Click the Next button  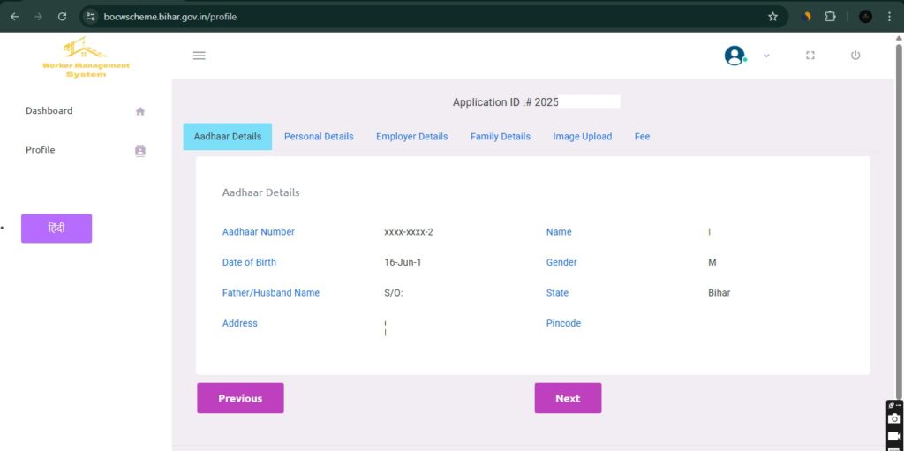coord(568,398)
